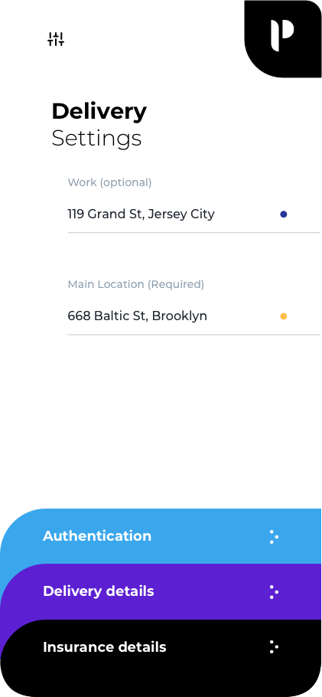Open the purple Delivery details tab panel
The image size is (322, 697).
point(161,591)
